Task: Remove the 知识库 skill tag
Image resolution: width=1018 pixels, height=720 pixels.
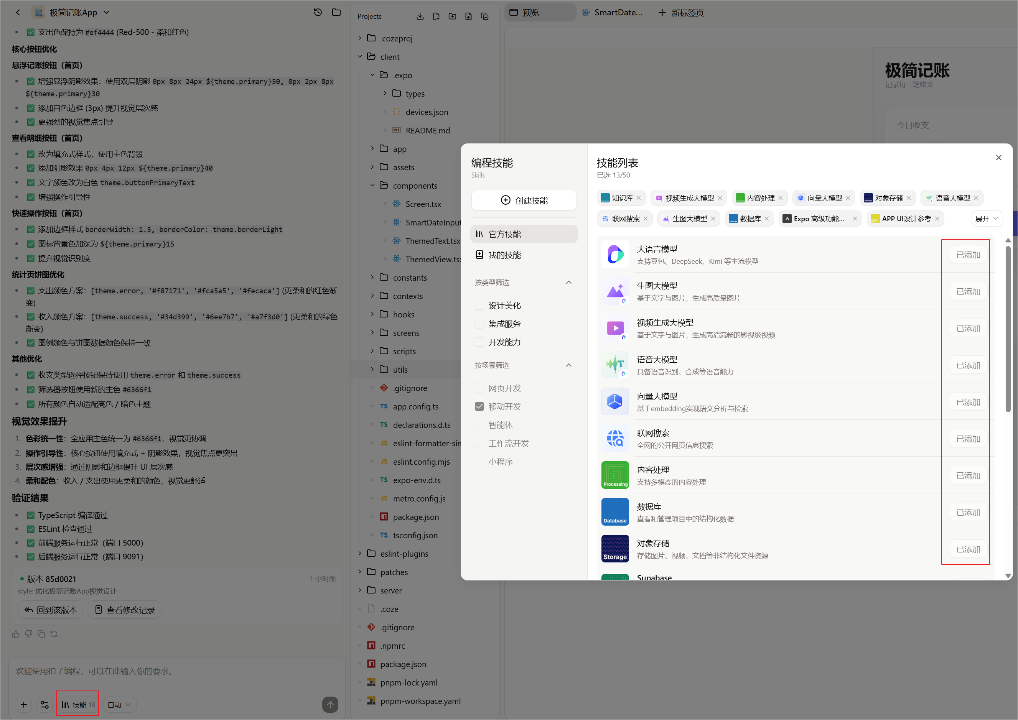Action: pos(638,198)
